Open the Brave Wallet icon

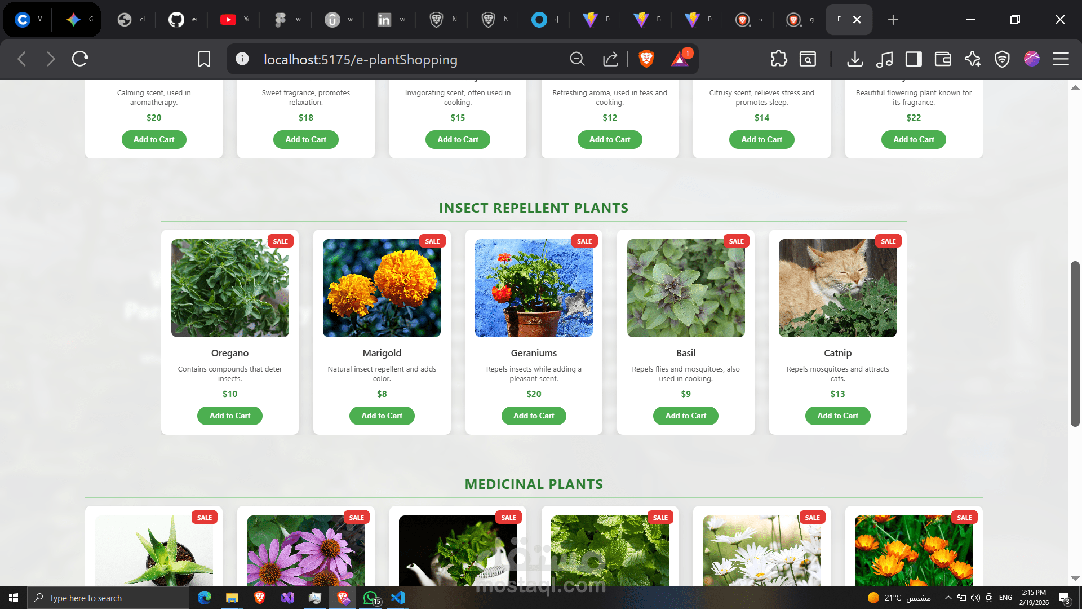click(943, 59)
